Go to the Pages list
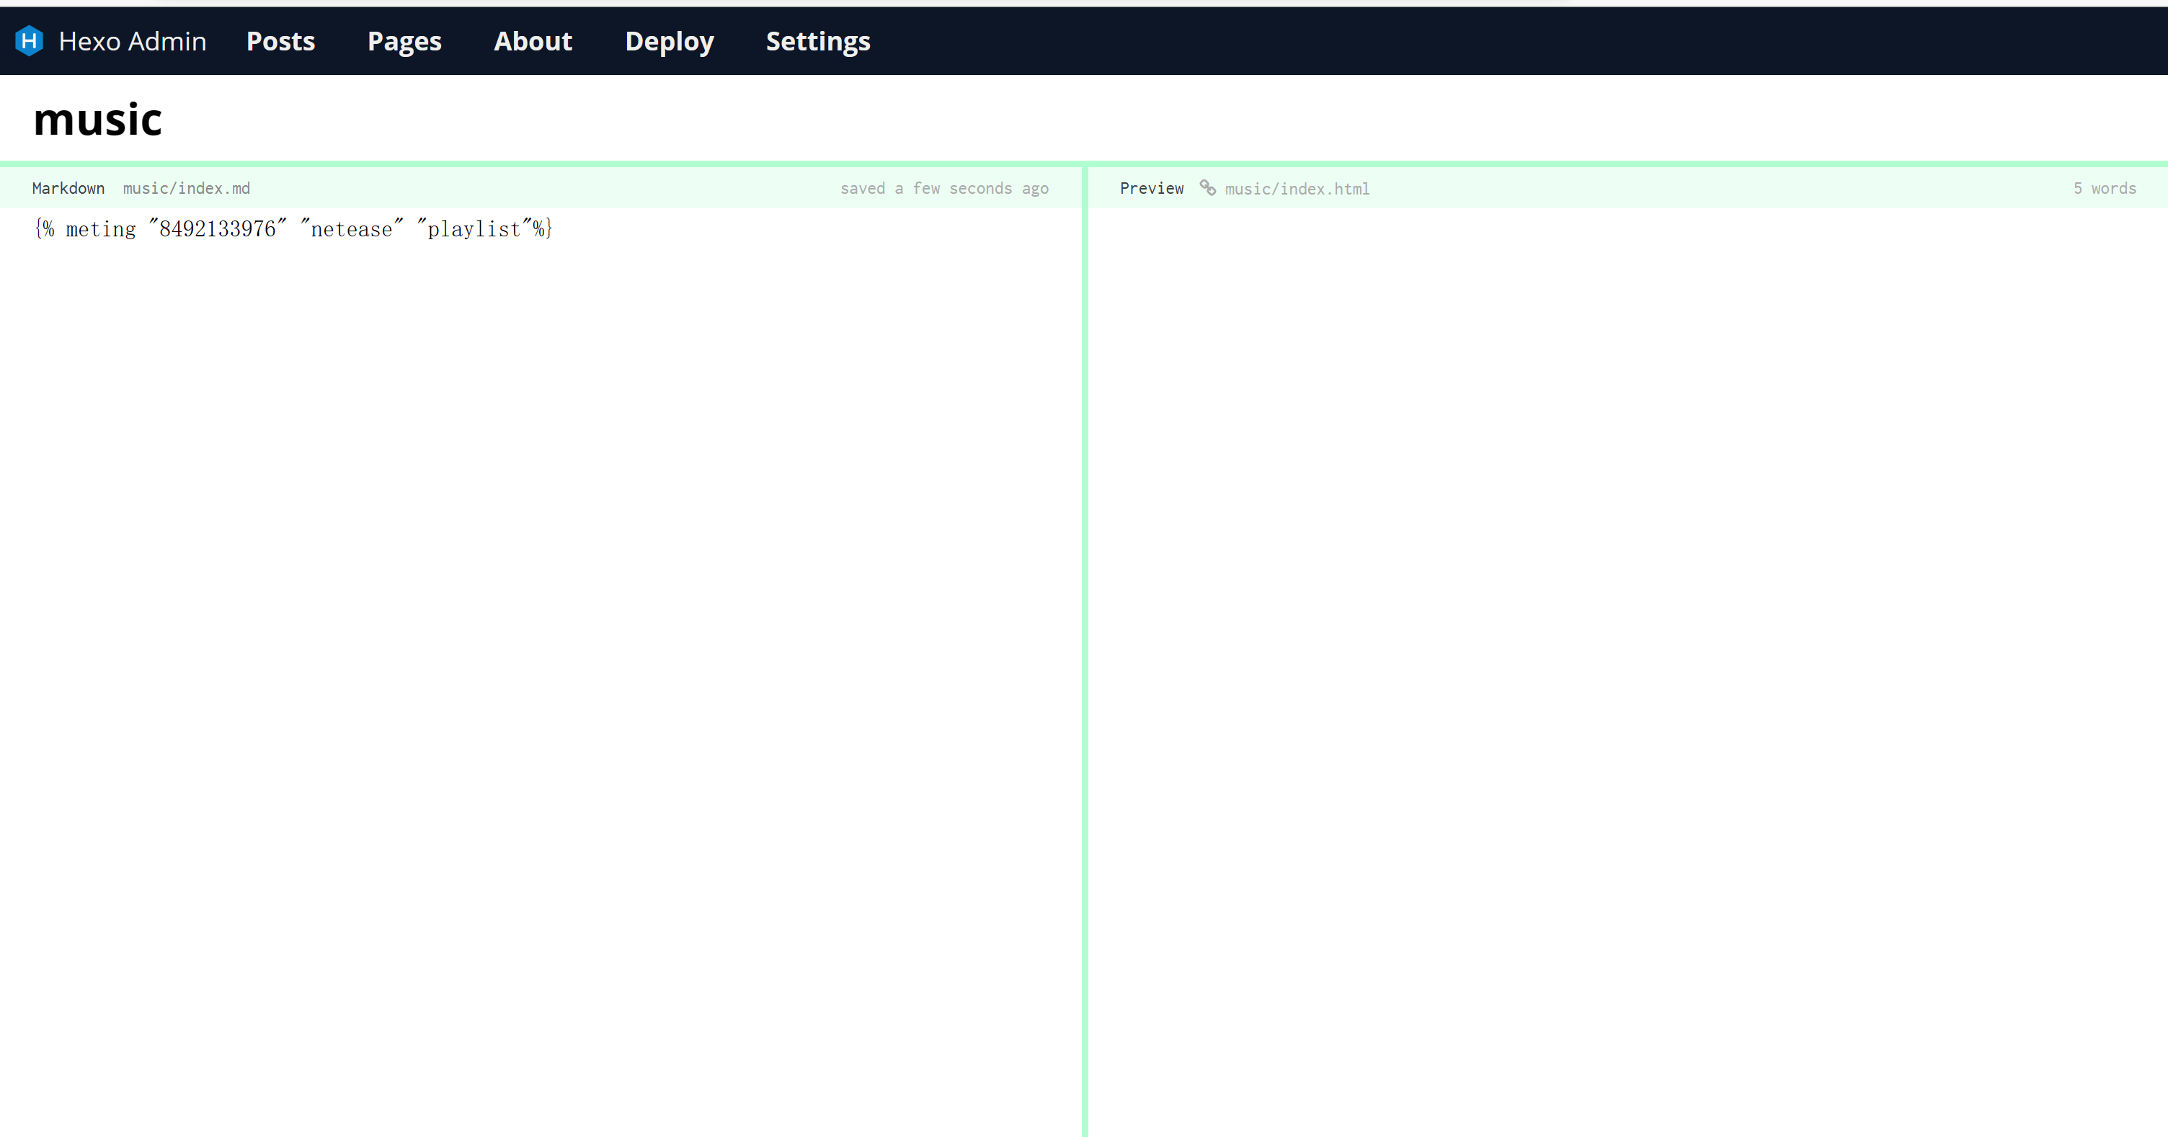 pyautogui.click(x=404, y=41)
